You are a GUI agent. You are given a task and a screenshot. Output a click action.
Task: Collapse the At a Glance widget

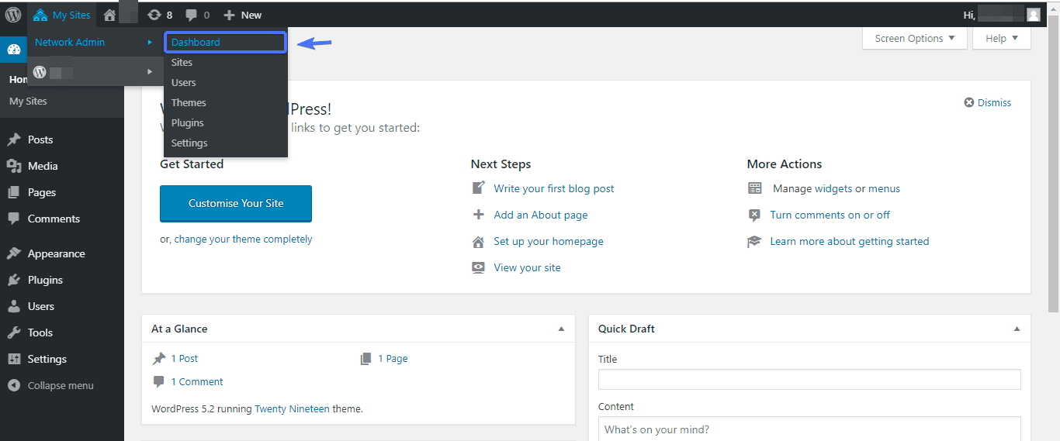tap(561, 329)
